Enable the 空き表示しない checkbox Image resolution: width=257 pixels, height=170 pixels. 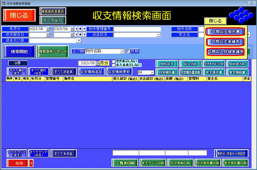click(x=113, y=61)
